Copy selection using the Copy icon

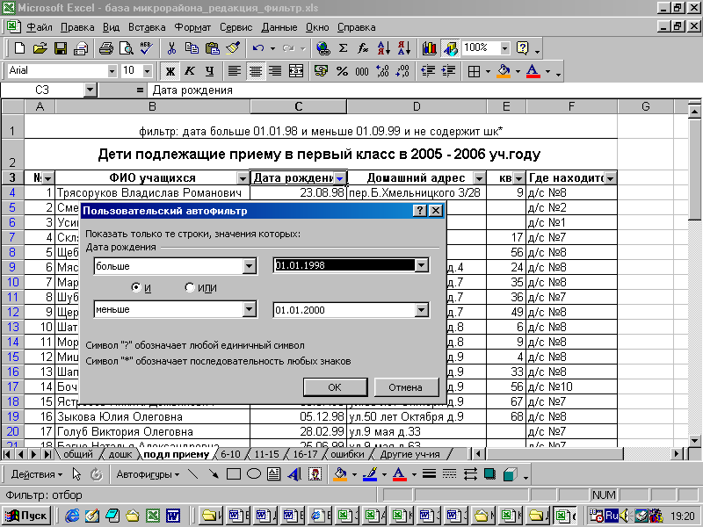(x=192, y=48)
